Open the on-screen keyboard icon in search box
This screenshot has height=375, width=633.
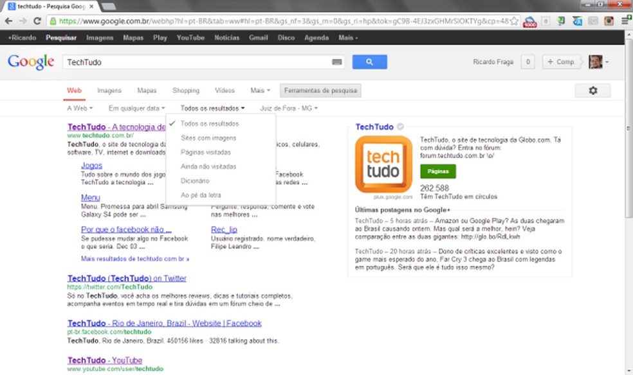336,62
